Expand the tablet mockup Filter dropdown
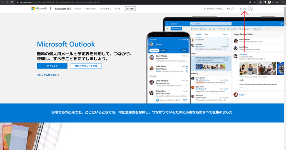 pos(226,34)
